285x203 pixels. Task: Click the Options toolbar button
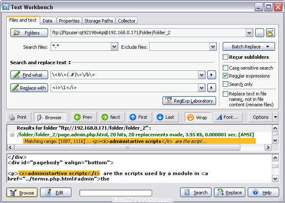click(x=260, y=117)
